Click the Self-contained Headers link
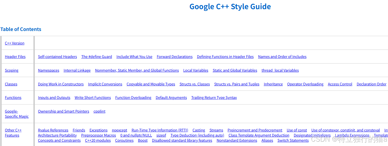 click(57, 57)
